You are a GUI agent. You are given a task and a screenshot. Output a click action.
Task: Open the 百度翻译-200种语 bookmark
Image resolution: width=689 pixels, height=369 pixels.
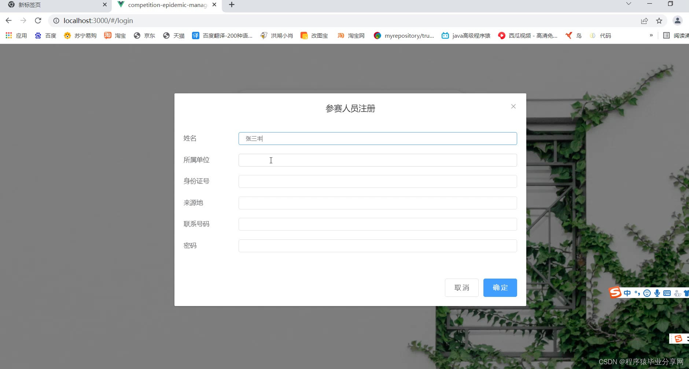click(x=222, y=36)
